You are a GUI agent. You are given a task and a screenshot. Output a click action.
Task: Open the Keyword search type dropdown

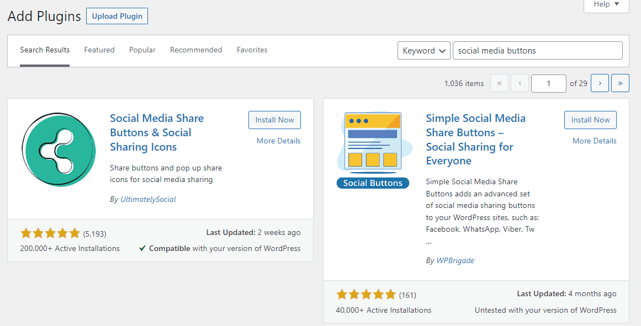point(424,51)
